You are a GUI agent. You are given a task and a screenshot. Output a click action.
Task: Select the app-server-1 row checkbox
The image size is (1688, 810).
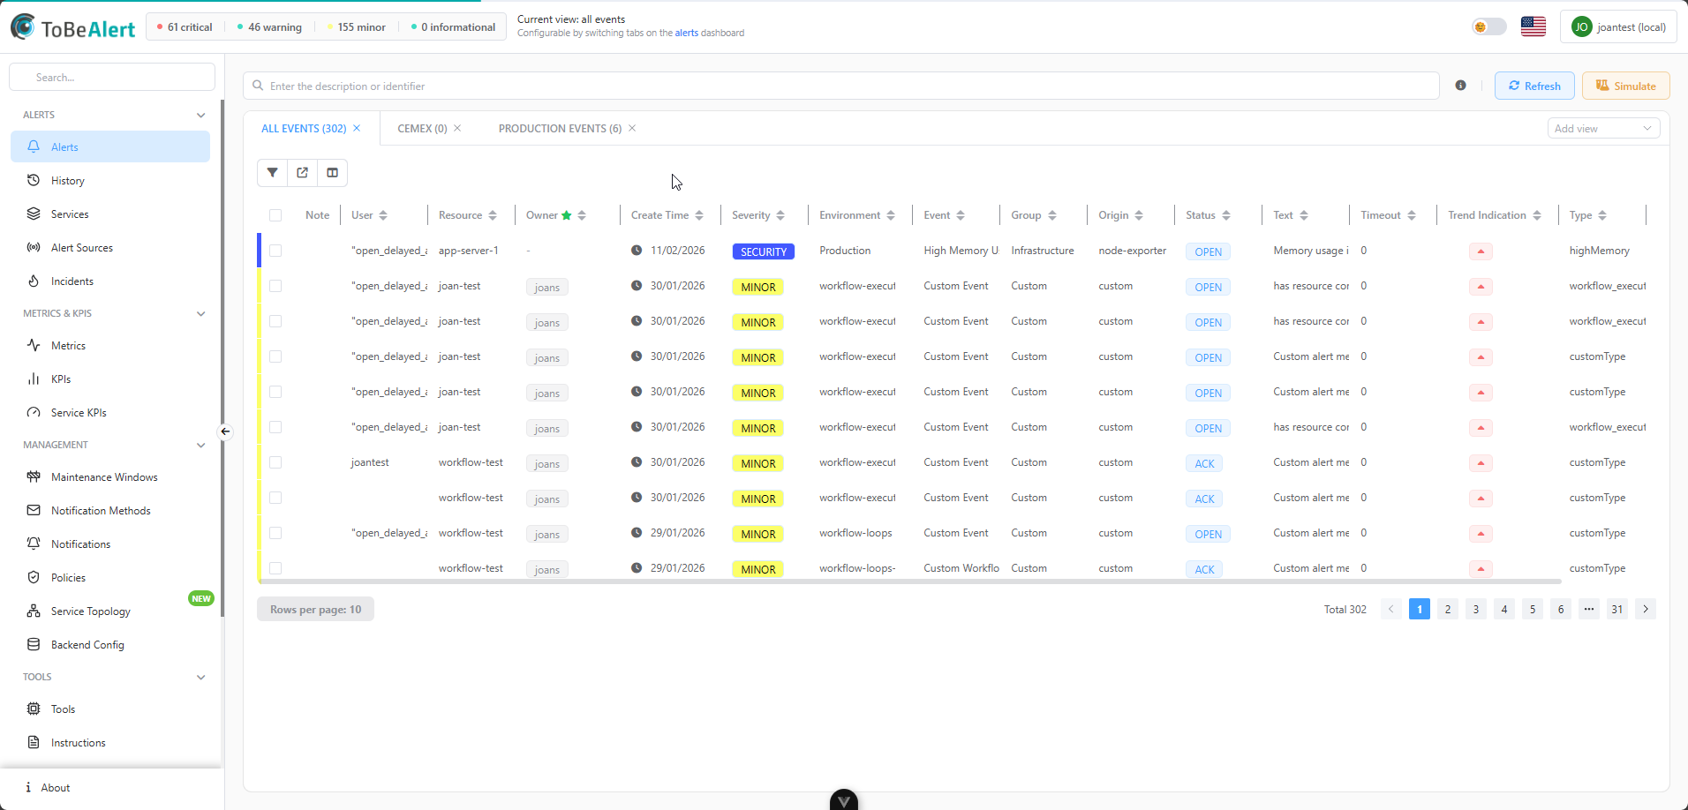click(275, 251)
